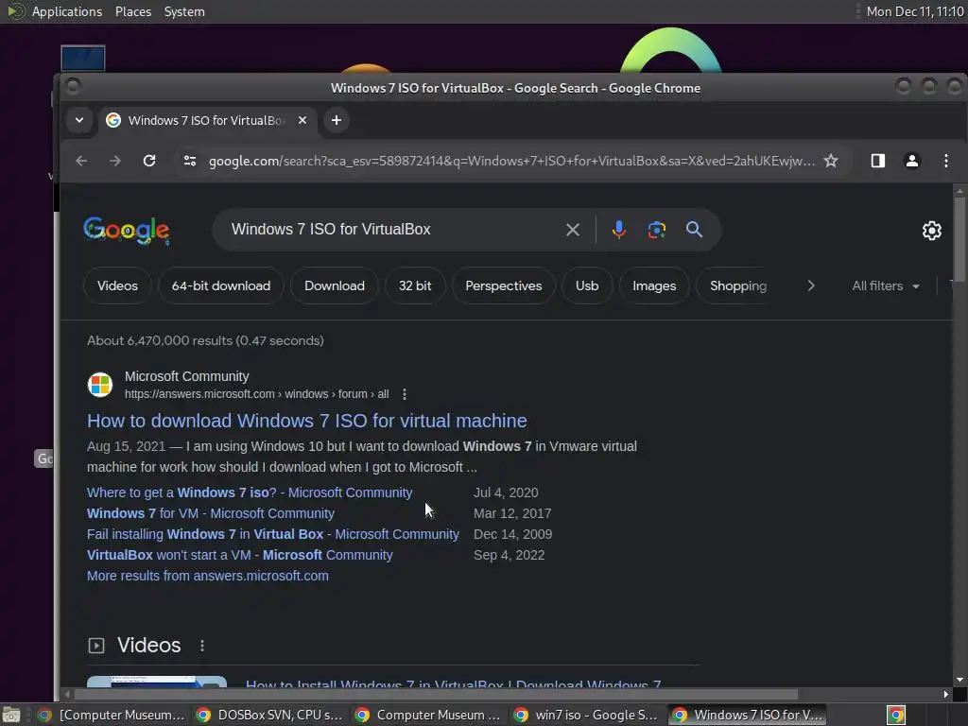Click the Videos section play icon

96,646
